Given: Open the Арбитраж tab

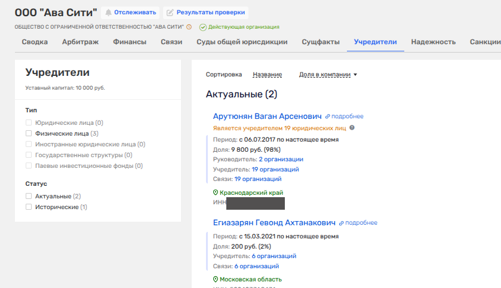Looking at the screenshot, I should [x=80, y=42].
